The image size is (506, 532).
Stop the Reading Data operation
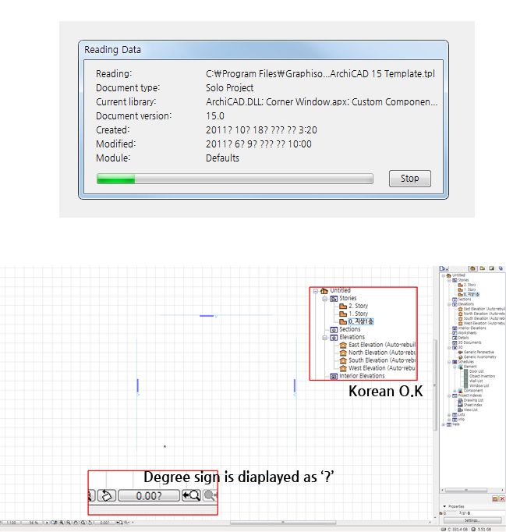click(x=409, y=179)
